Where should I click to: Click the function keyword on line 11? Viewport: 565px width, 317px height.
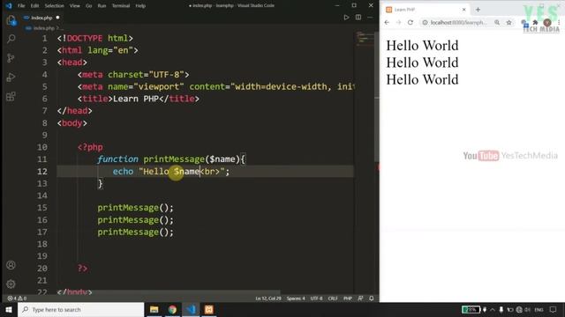(x=117, y=159)
